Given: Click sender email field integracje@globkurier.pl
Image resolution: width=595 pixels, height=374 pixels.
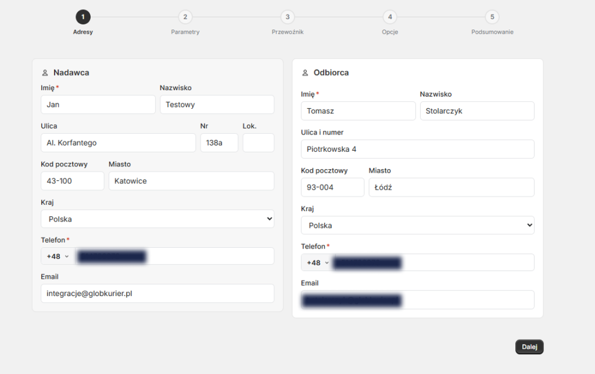Looking at the screenshot, I should (157, 294).
